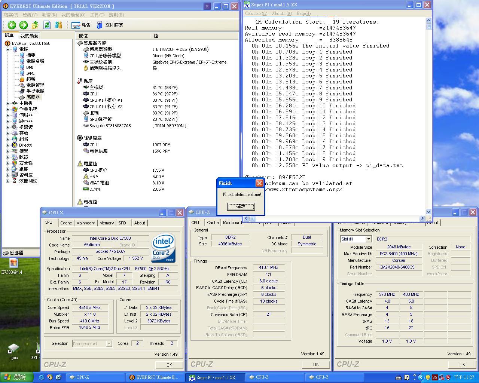This screenshot has height=383, width=479.
Task: Switch to CPU tab in middle CPU-Z
Action: (x=195, y=223)
